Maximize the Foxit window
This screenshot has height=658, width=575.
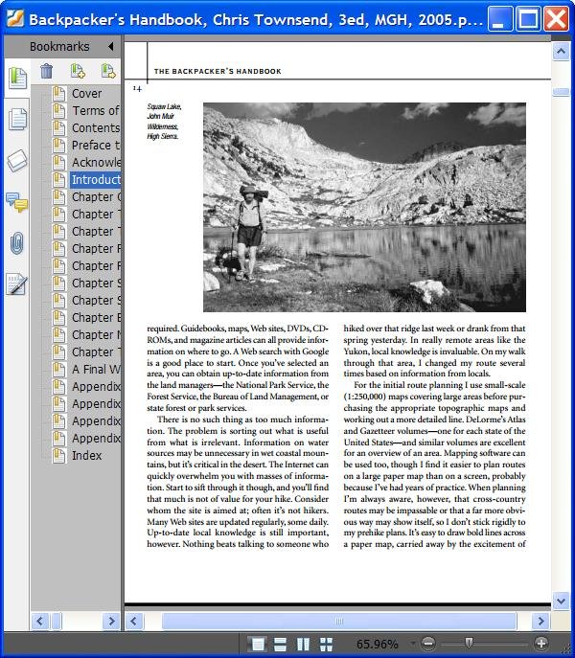(528, 19)
